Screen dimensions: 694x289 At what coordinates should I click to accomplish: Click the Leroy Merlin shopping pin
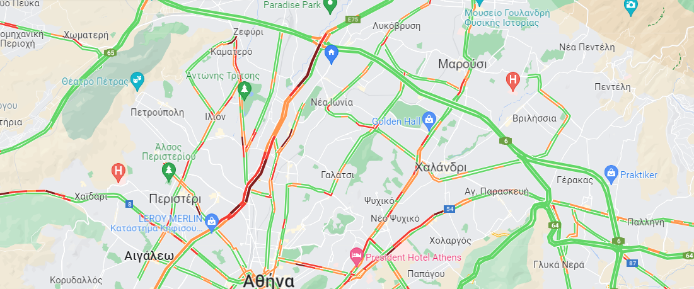click(x=212, y=222)
